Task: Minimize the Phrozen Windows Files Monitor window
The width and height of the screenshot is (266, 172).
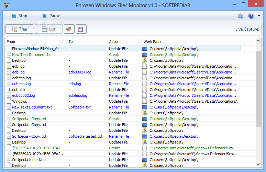Action: pyautogui.click(x=234, y=4)
